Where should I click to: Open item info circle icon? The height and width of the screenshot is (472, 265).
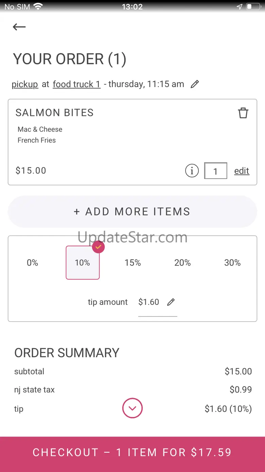click(192, 170)
